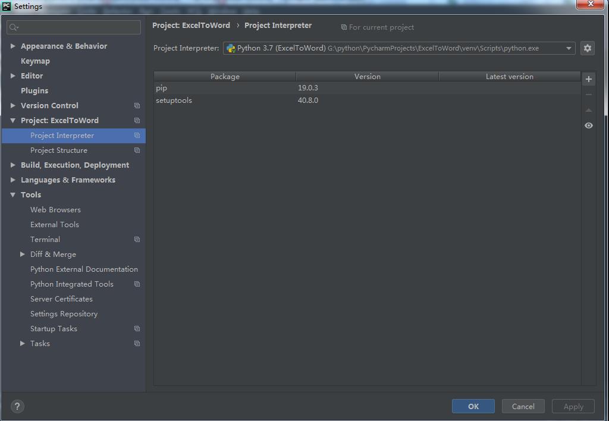
Task: Open Plugins settings page
Action: [34, 90]
